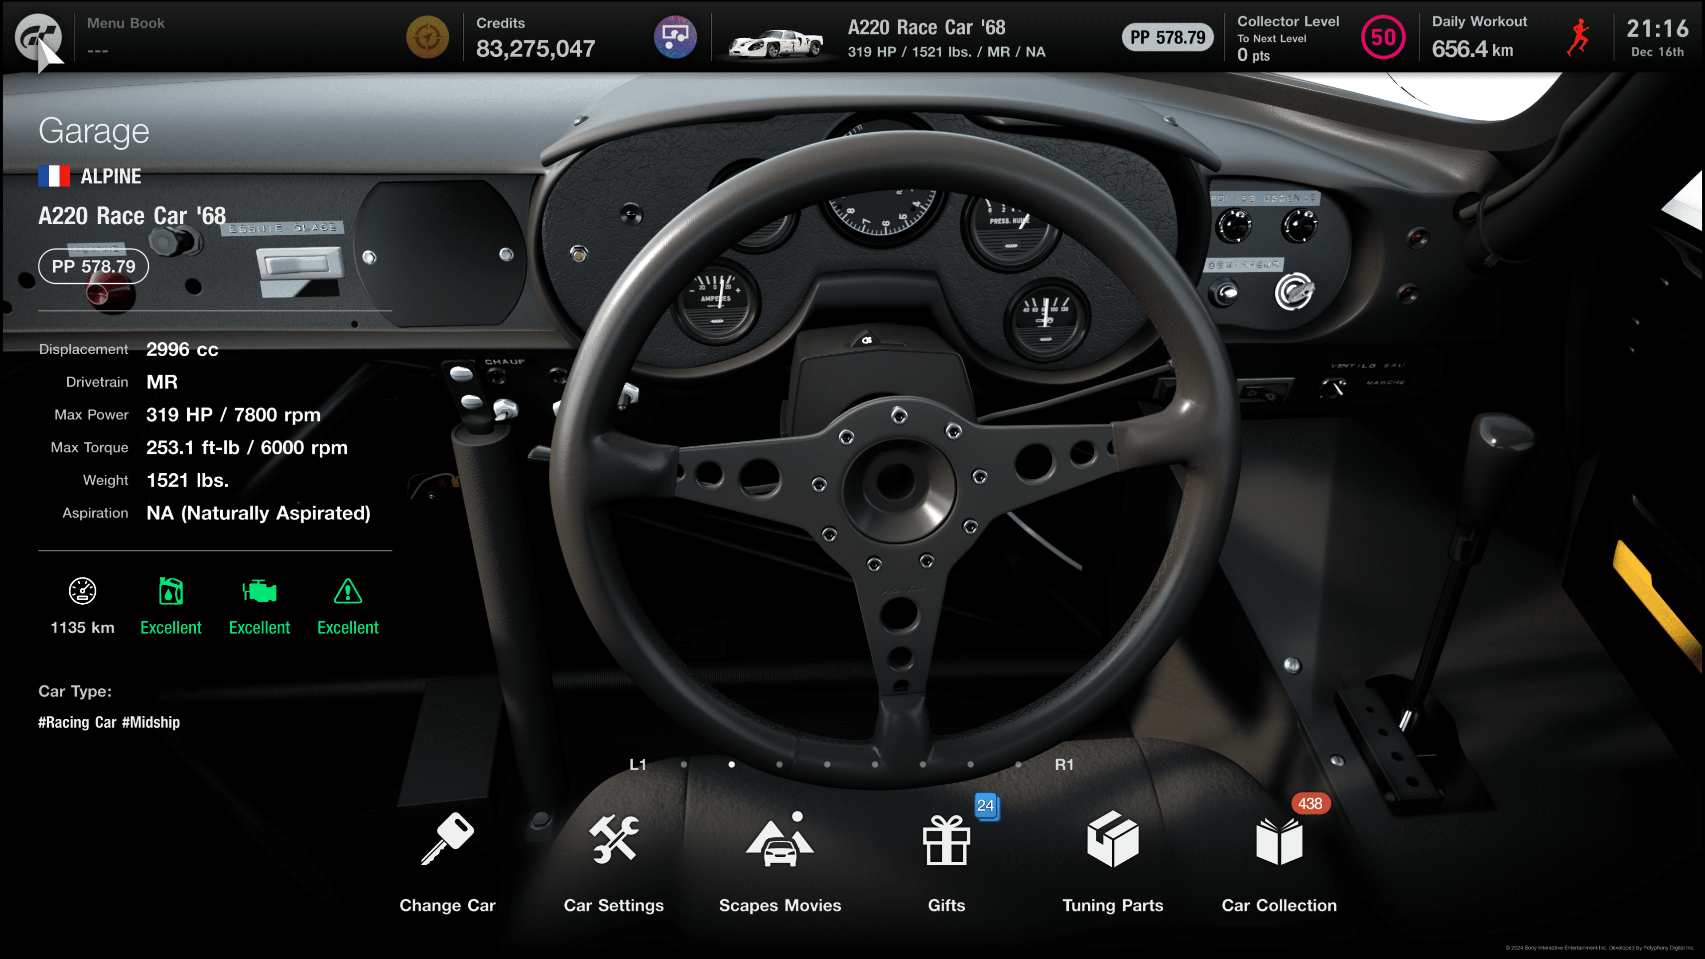Click the 2996 cc displacement value

tap(182, 349)
